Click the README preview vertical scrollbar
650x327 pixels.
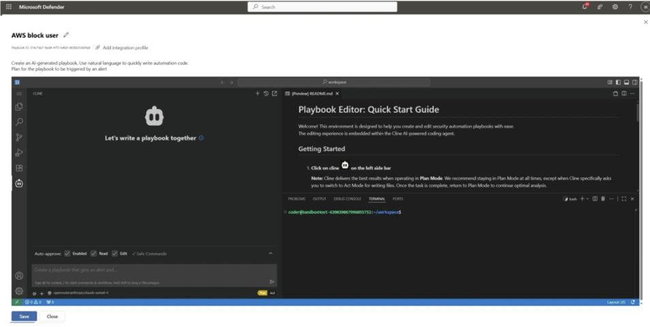[637, 111]
